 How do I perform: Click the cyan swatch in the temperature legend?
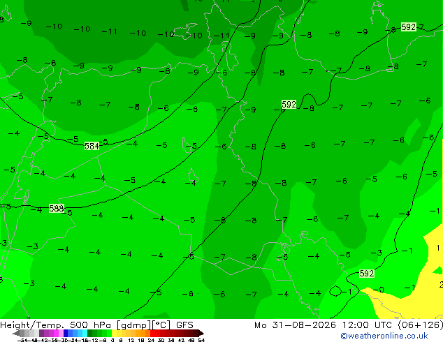(x=85, y=333)
